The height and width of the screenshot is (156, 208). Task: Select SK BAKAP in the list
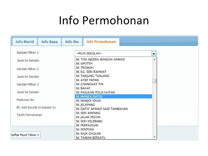coord(113,88)
